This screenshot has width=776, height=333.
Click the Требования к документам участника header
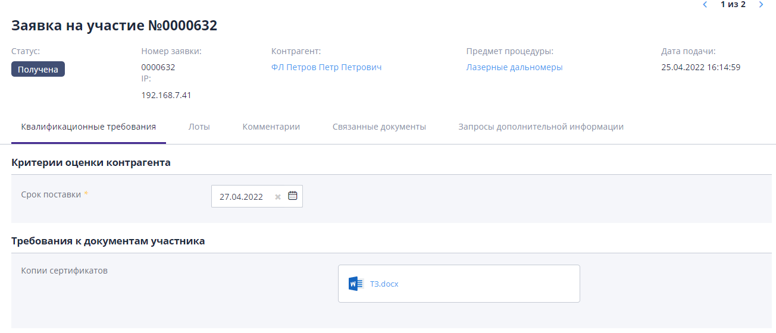pyautogui.click(x=108, y=241)
